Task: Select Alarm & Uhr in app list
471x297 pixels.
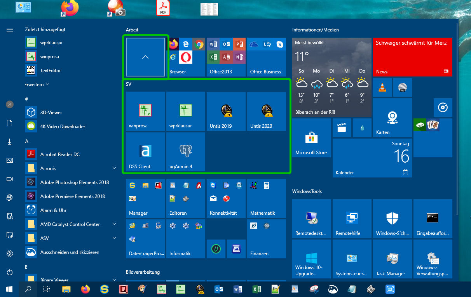Action: [x=53, y=210]
